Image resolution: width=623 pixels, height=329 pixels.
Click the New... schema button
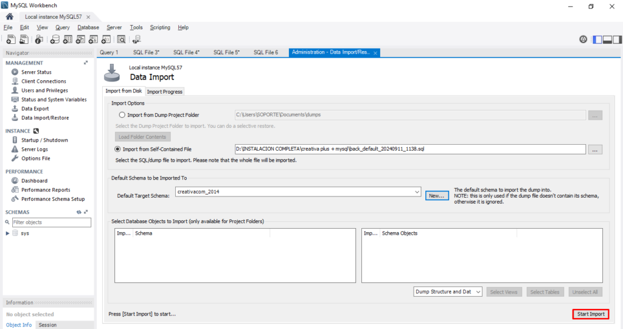(x=437, y=195)
